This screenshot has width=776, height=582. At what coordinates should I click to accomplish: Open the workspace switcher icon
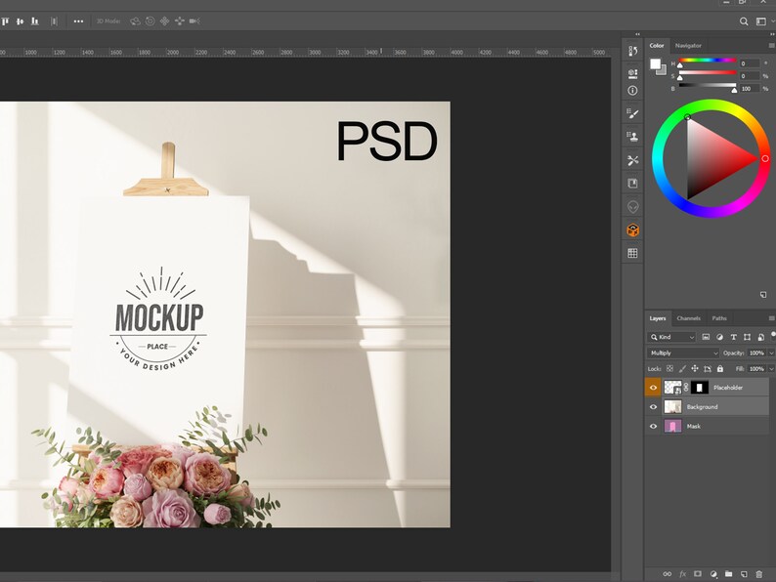760,21
